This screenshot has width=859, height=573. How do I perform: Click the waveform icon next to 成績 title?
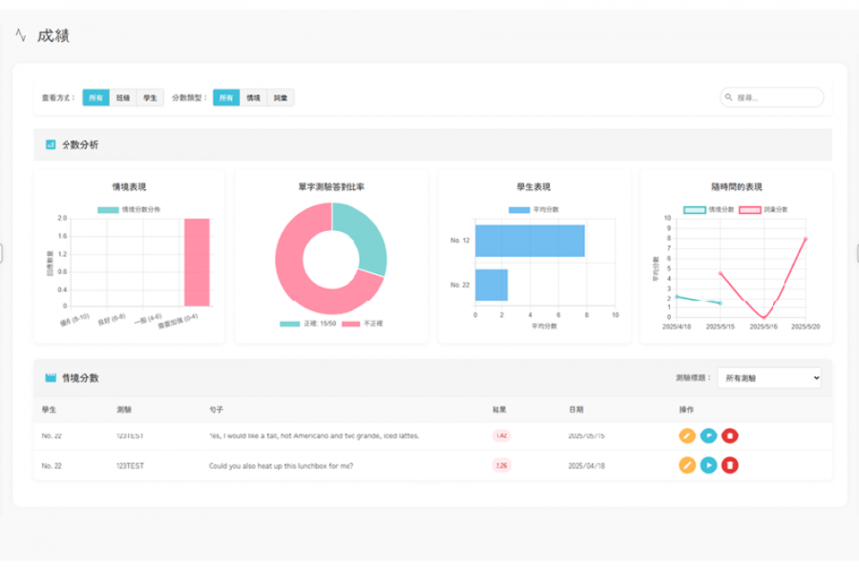(21, 36)
